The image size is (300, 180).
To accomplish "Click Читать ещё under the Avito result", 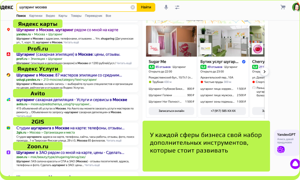I will [24, 116].
